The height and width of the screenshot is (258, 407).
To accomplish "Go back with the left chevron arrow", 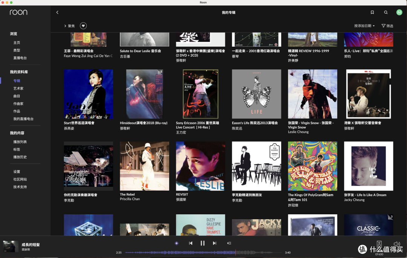I will pos(57,12).
